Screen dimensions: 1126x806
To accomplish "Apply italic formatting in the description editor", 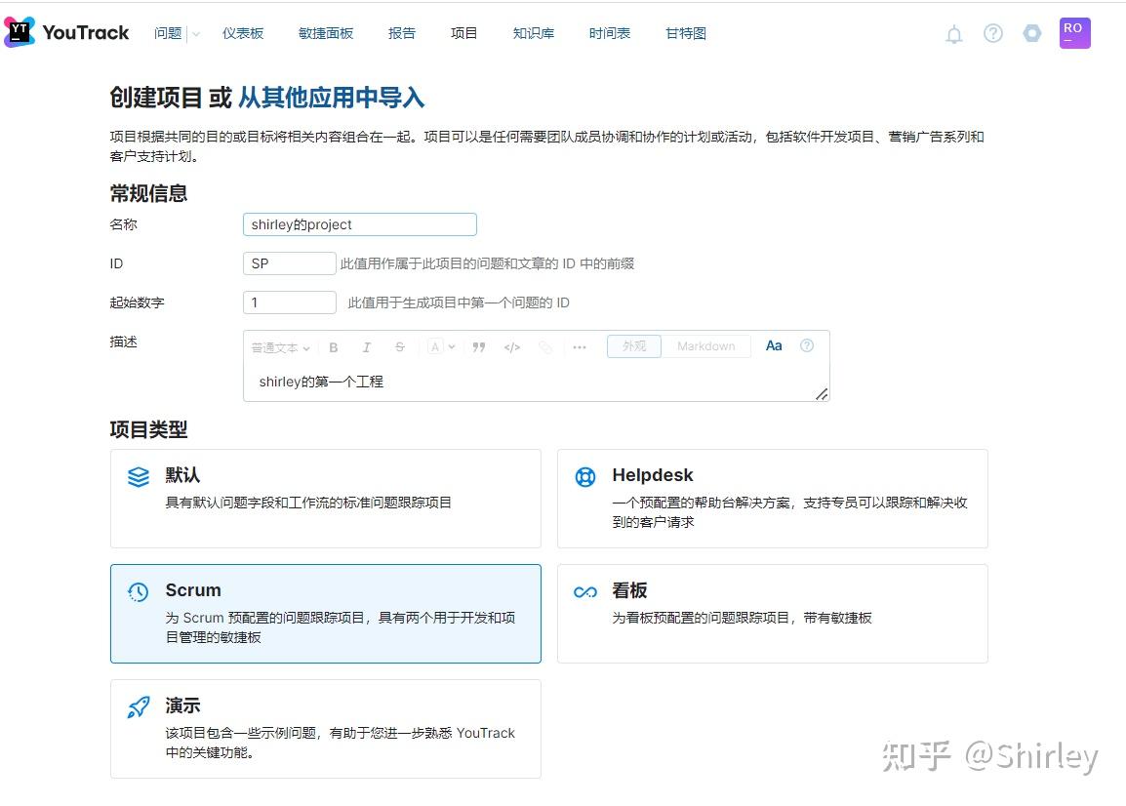I will click(366, 346).
